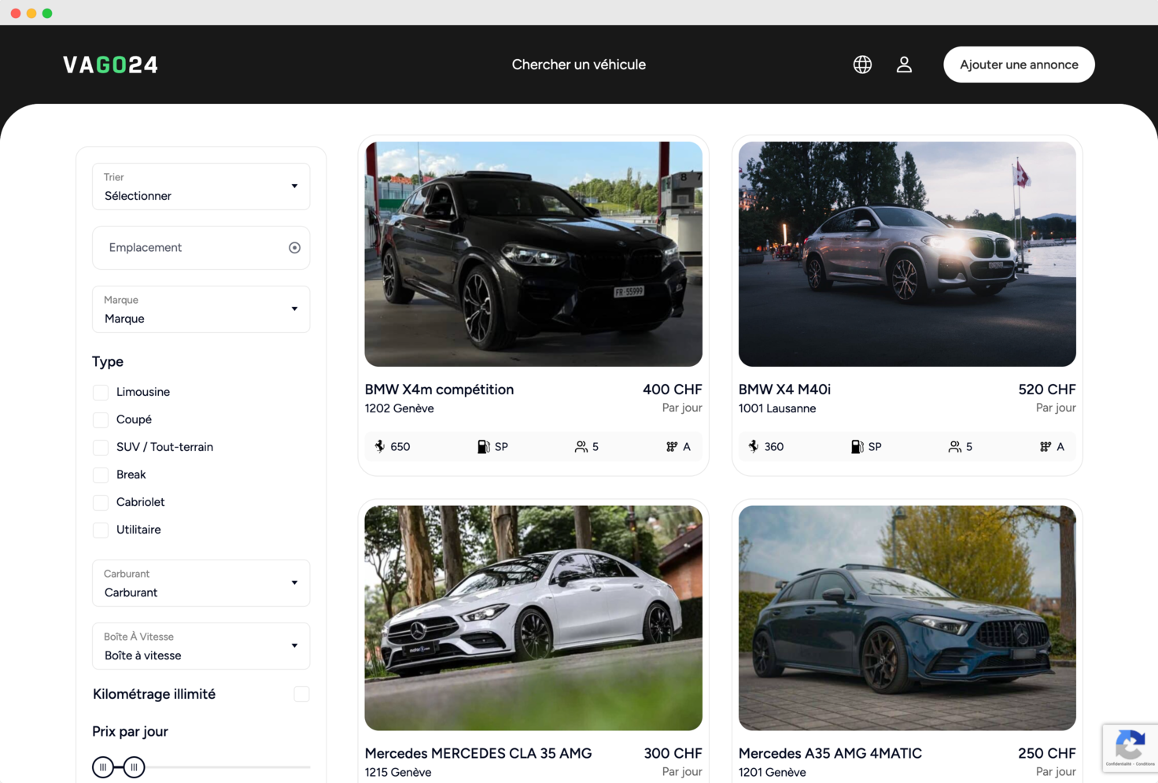The image size is (1158, 783).
Task: Open the language globe icon
Action: [862, 65]
